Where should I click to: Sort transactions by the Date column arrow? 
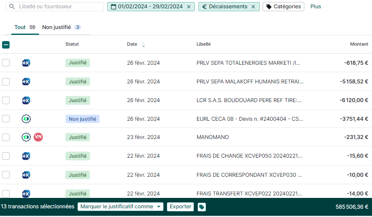tap(143, 45)
